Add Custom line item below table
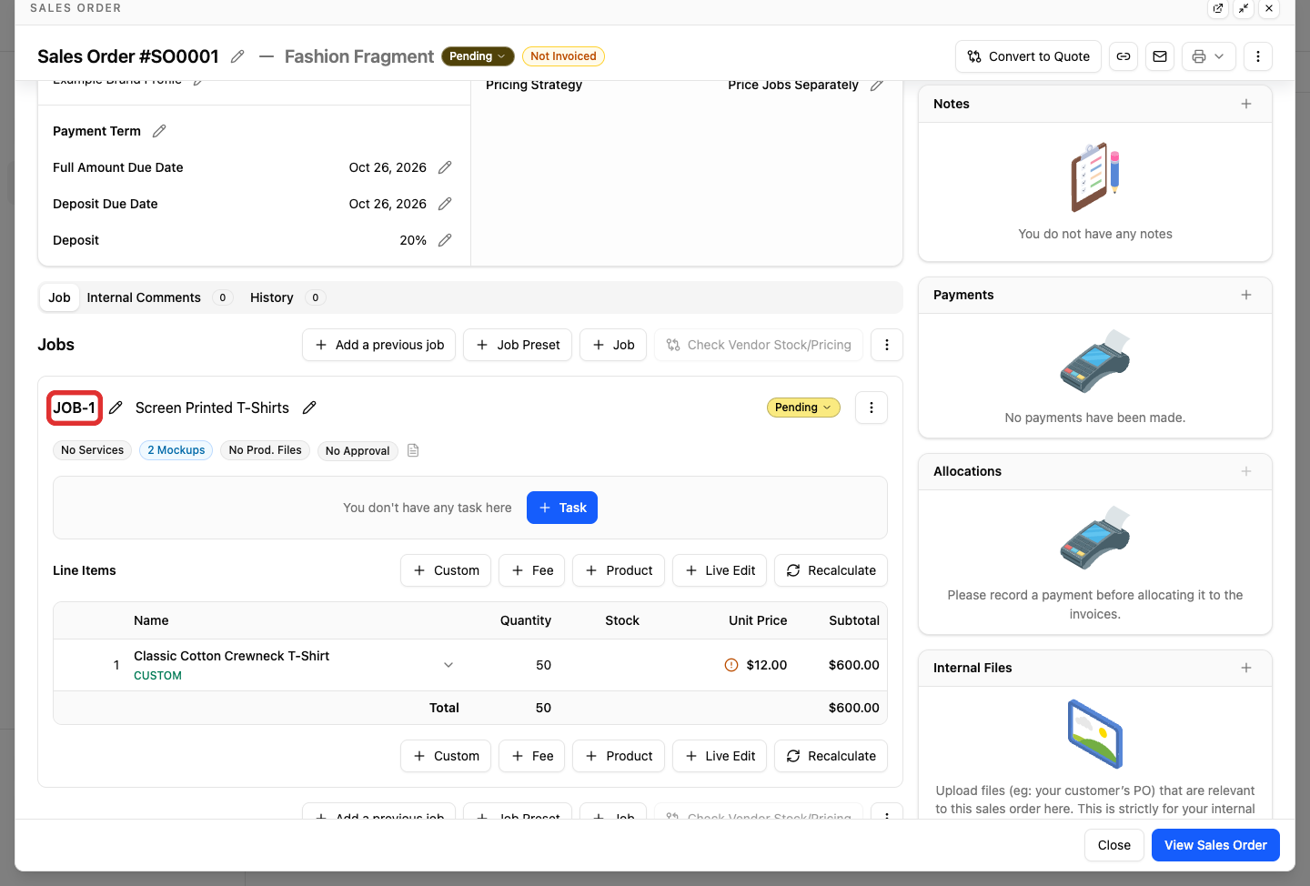 446,756
